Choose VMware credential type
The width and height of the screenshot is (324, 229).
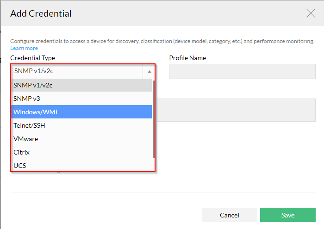(x=81, y=139)
